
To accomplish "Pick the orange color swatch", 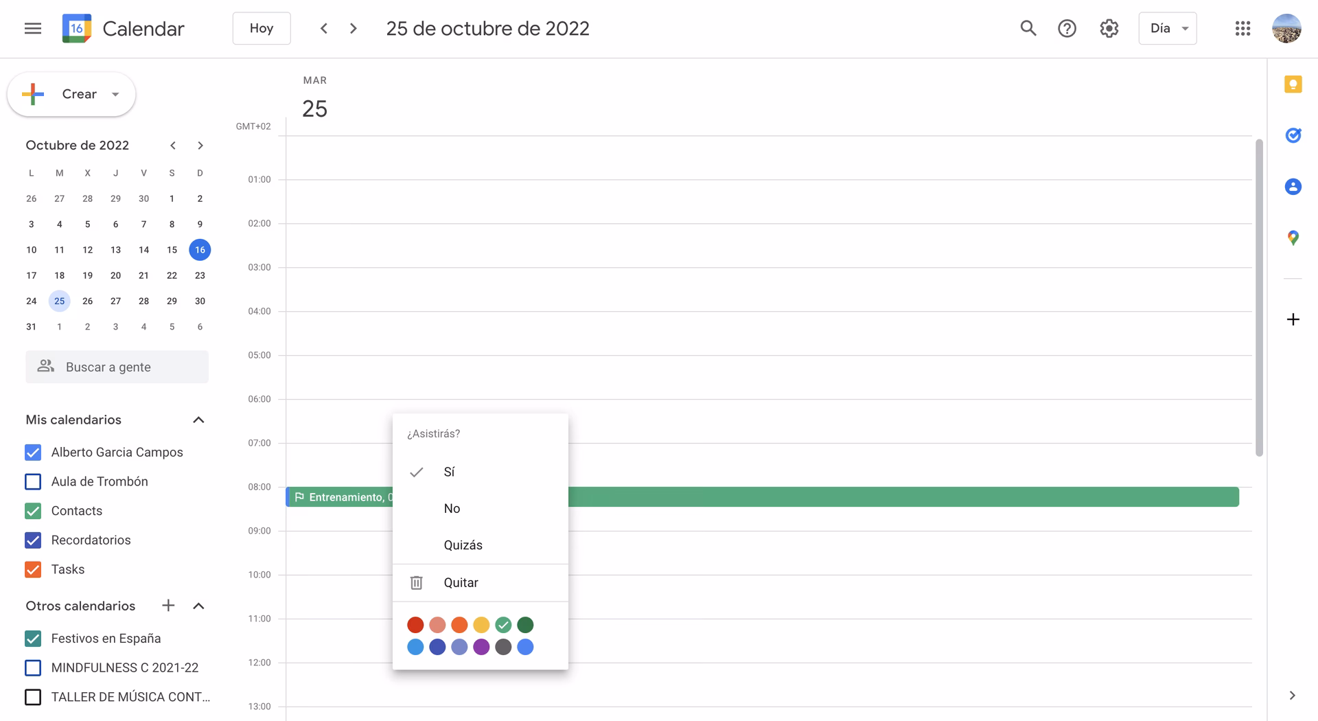I will 459,625.
